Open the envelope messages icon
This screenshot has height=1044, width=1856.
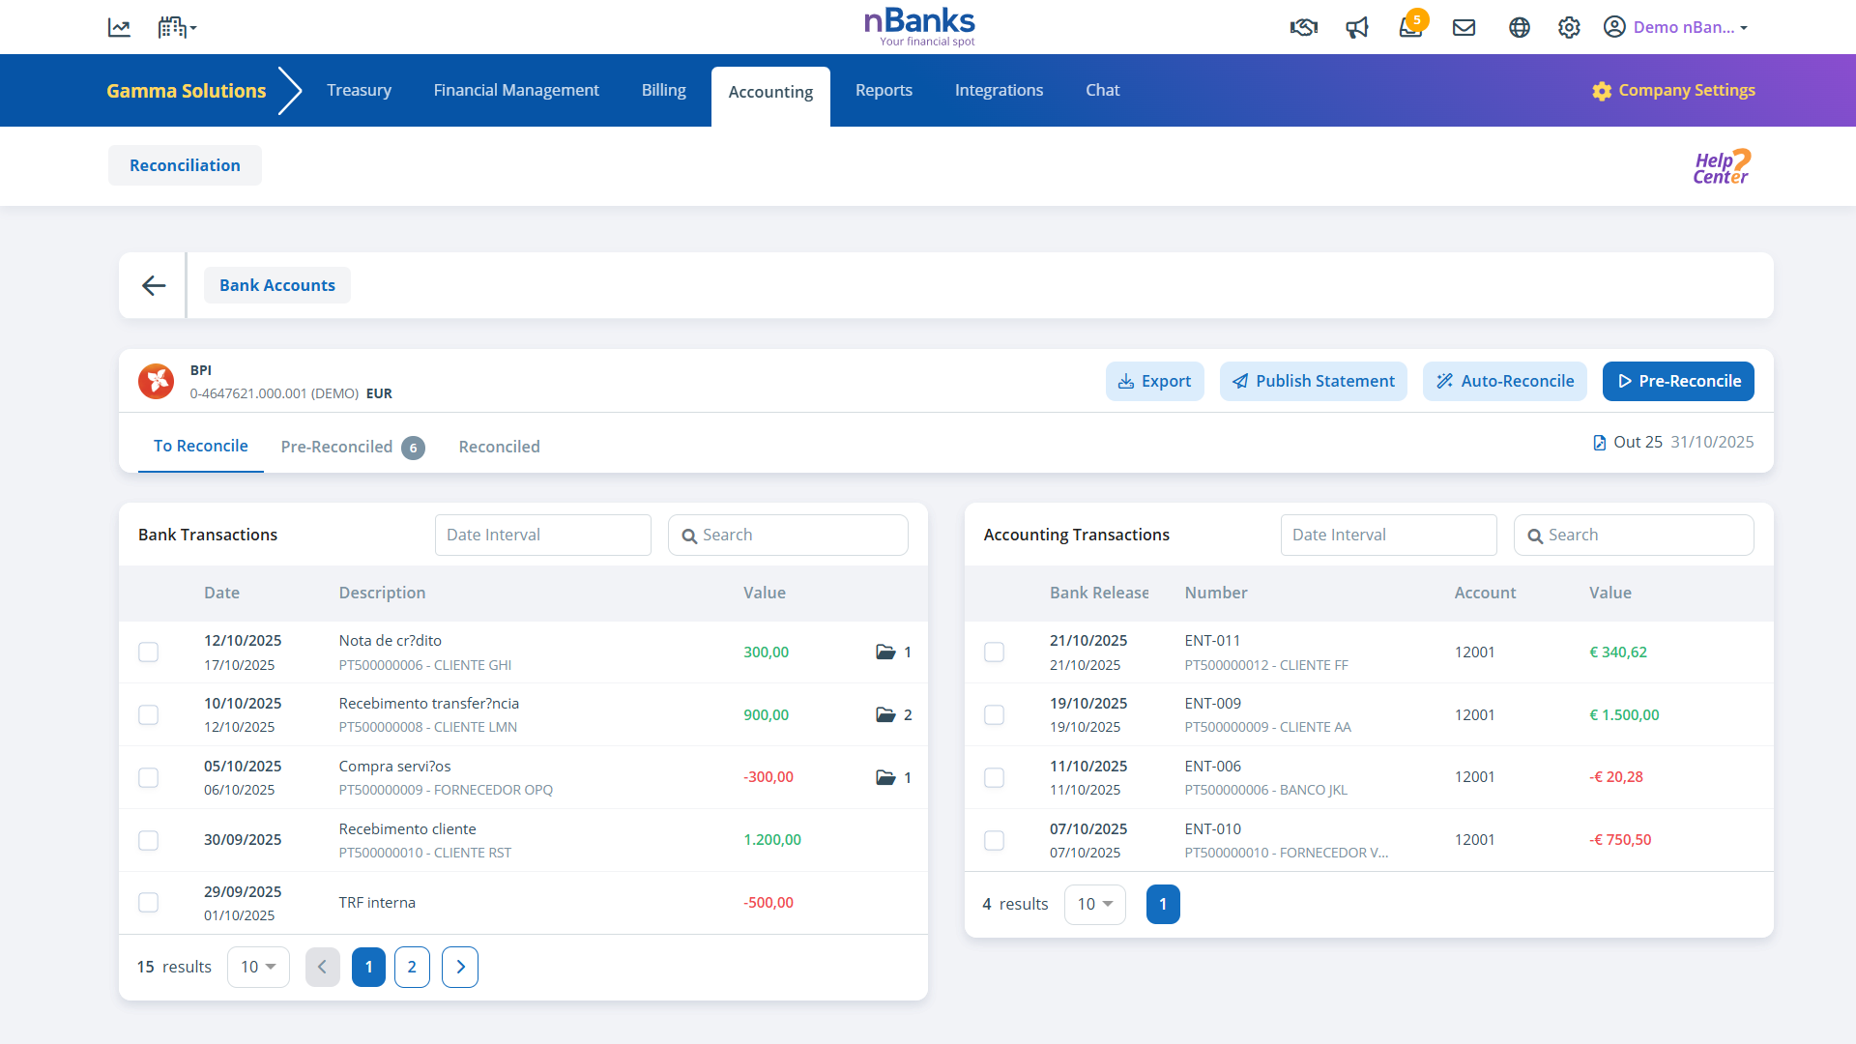point(1464,28)
